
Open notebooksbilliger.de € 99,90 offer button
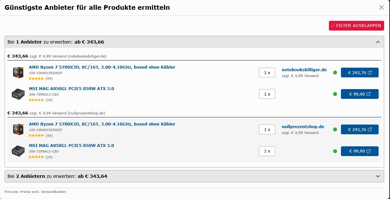coord(359,94)
